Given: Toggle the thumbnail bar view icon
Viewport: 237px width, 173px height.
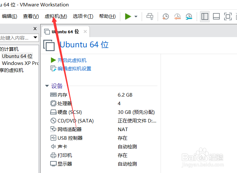Looking at the screenshot, I should tap(216, 17).
